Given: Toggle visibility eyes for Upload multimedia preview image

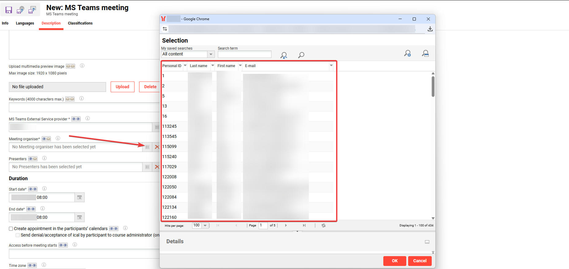Looking at the screenshot, I should point(71,66).
